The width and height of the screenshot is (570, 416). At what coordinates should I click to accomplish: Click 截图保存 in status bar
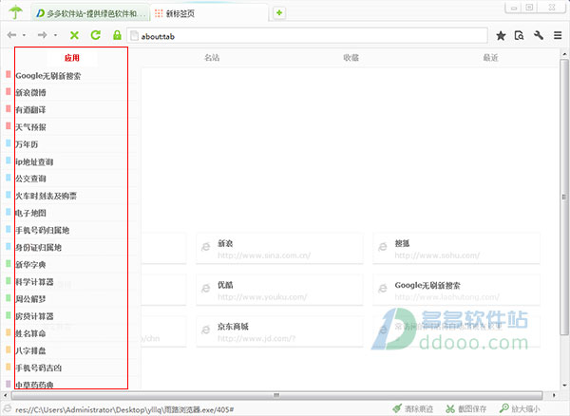[x=466, y=408]
